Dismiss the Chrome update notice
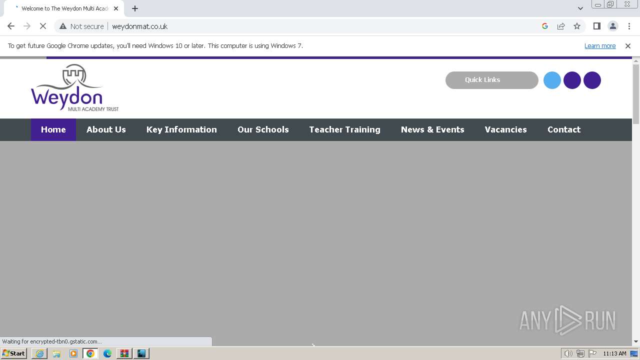The width and height of the screenshot is (640, 360). pyautogui.click(x=628, y=46)
